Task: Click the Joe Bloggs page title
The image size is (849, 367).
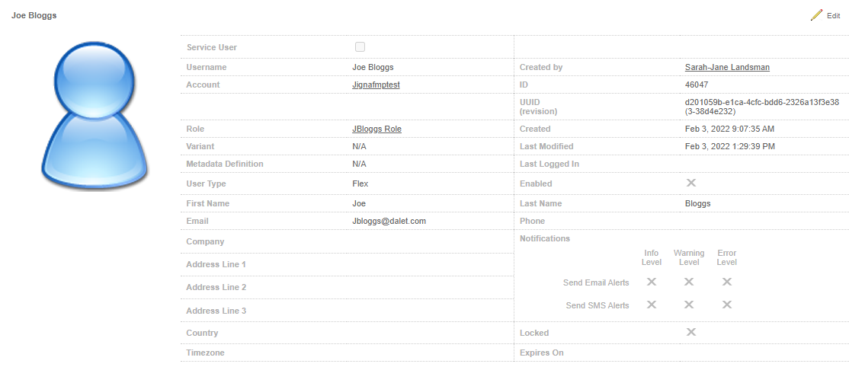Action: 34,15
